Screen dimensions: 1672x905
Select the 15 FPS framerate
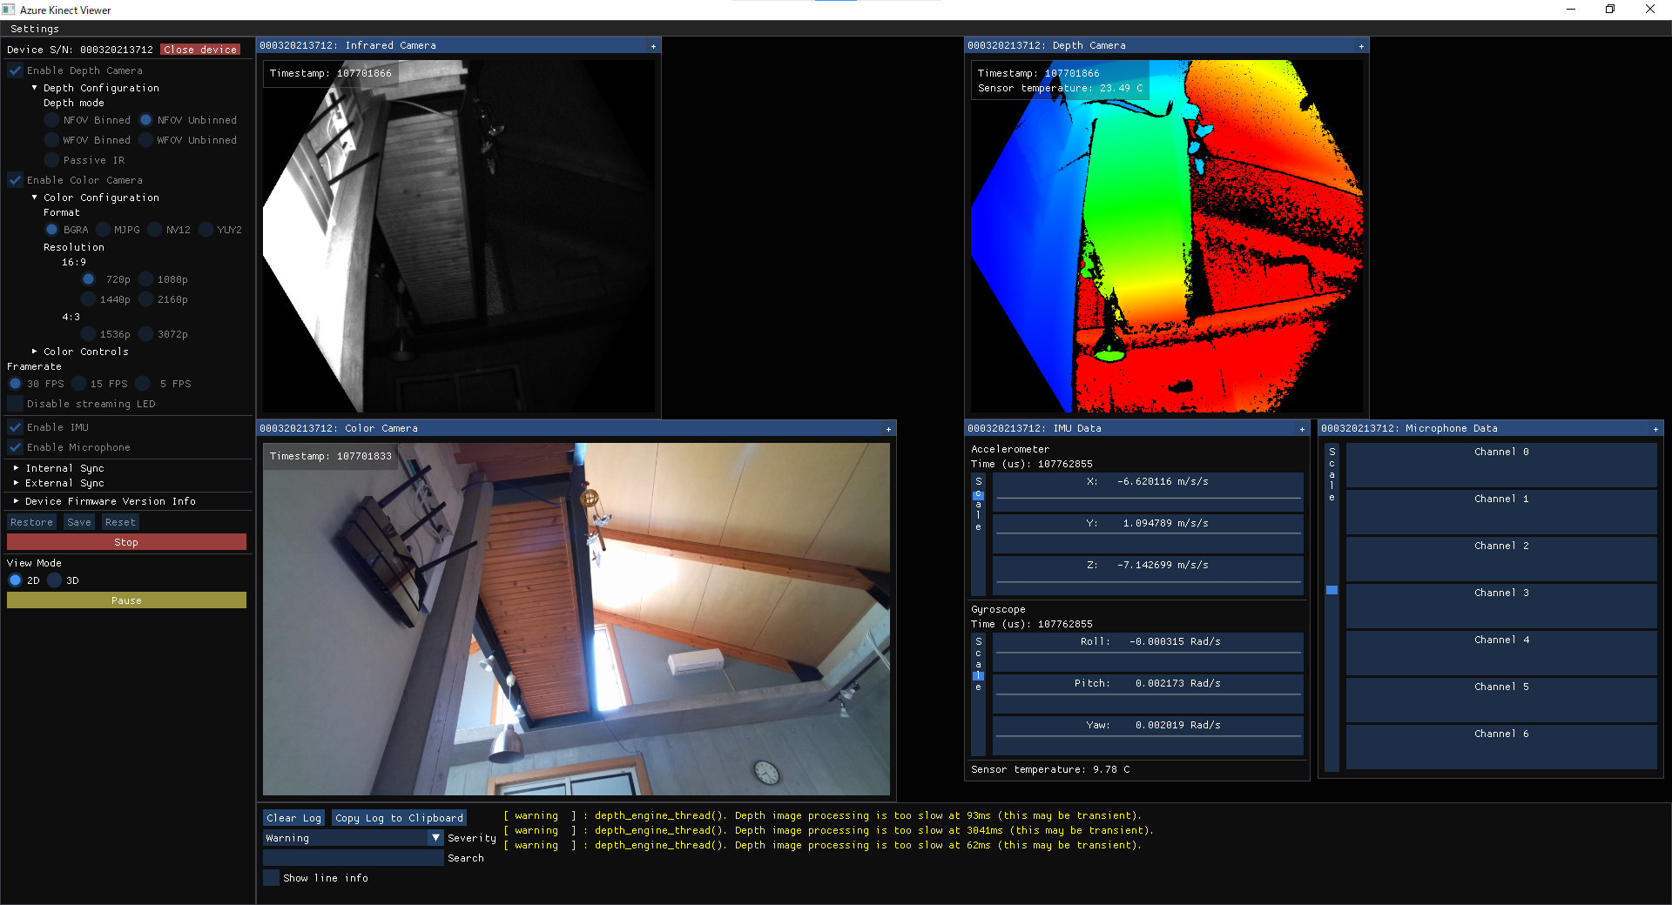(80, 384)
